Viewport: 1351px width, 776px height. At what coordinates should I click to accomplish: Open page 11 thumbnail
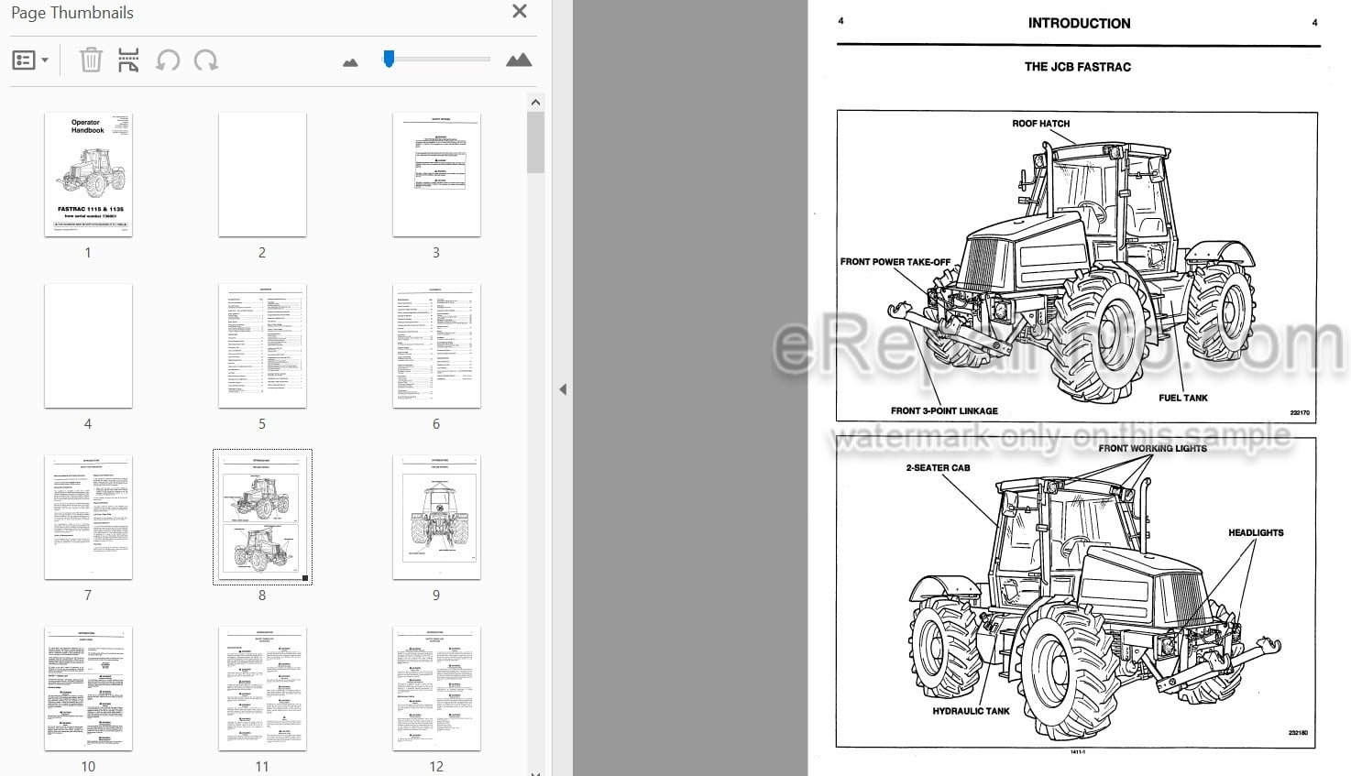click(262, 689)
